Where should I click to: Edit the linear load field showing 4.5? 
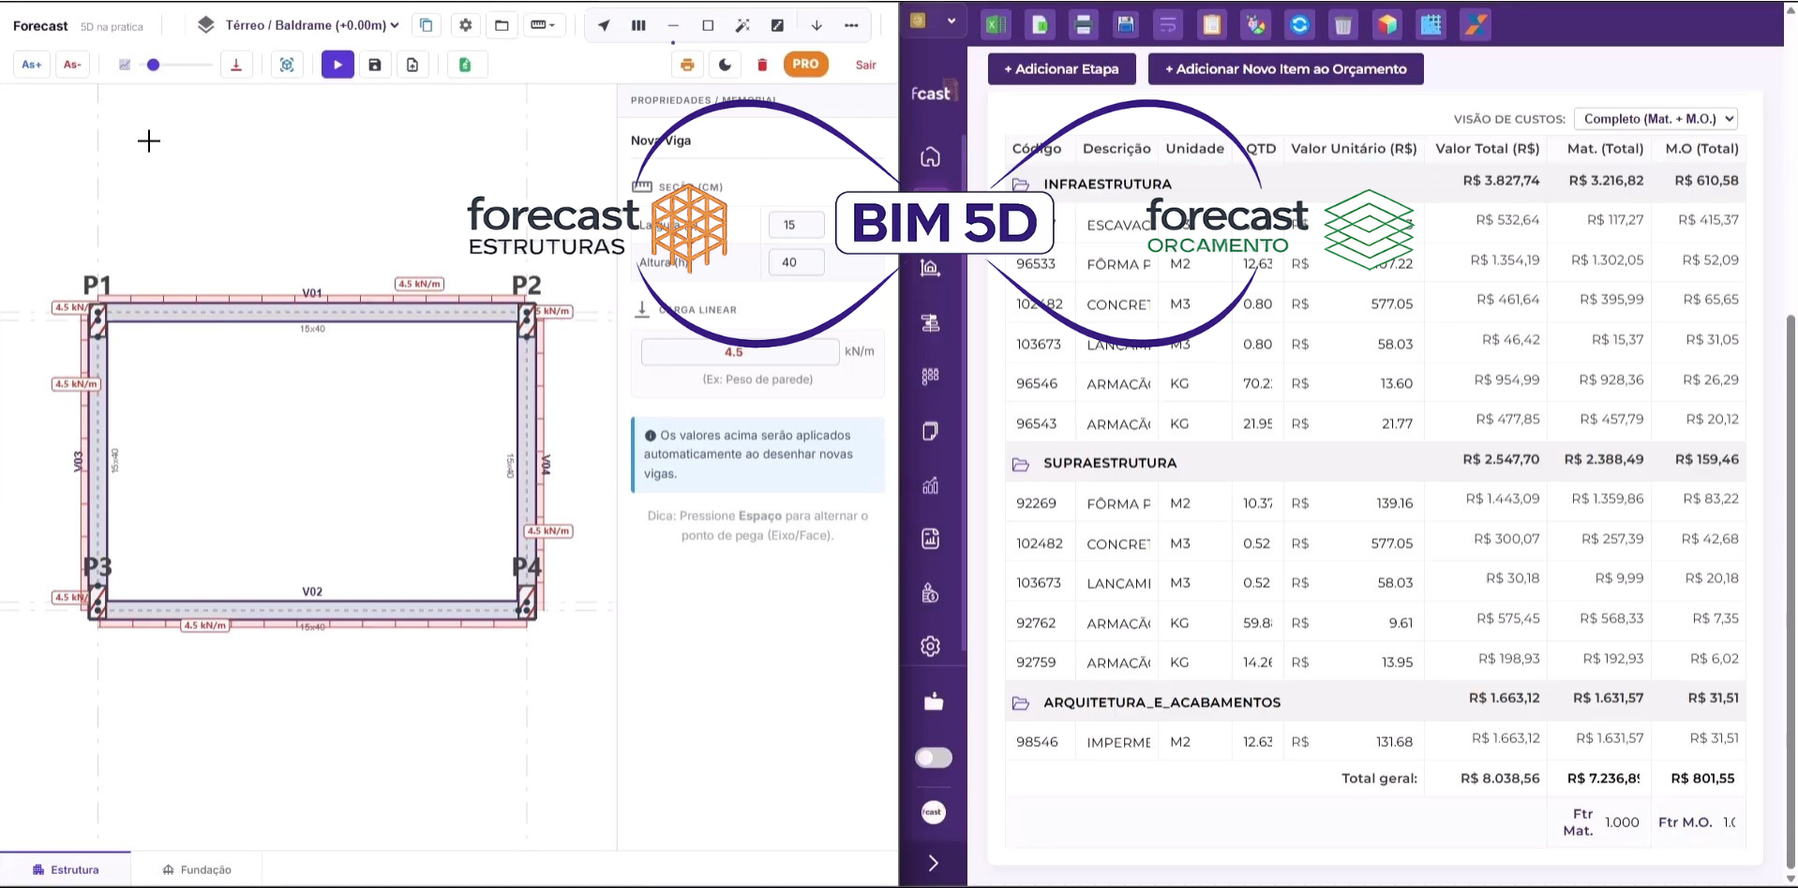click(740, 352)
